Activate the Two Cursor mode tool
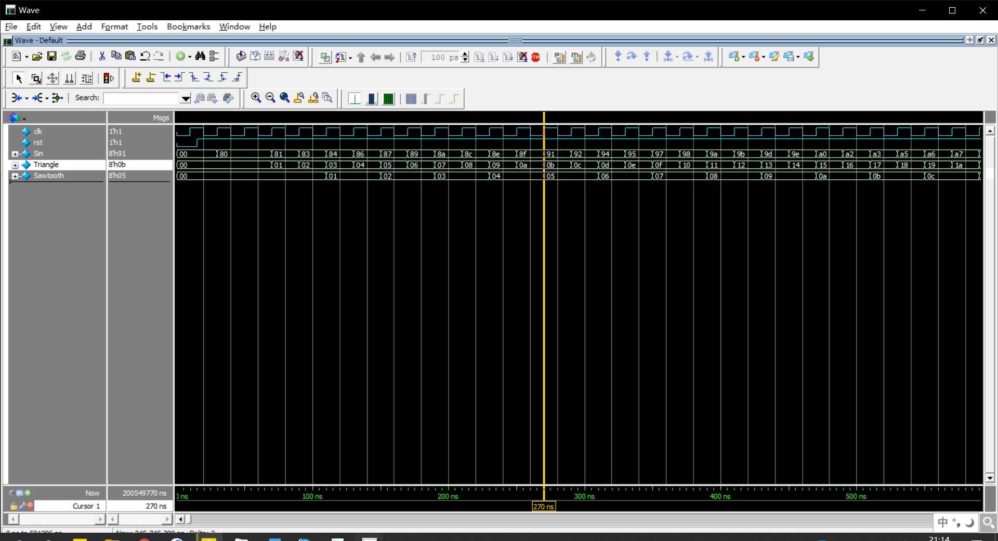 69,78
